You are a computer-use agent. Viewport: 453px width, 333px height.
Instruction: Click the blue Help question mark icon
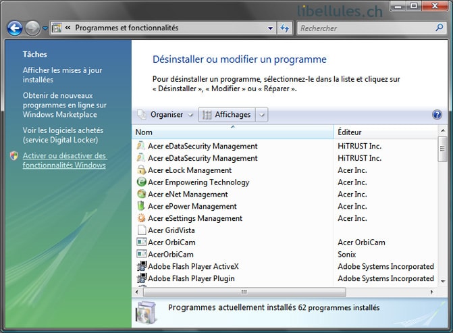coord(437,115)
